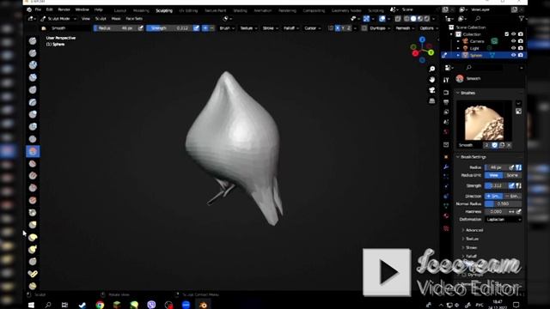Open the Sculpt Mode dropdown

[x=58, y=19]
